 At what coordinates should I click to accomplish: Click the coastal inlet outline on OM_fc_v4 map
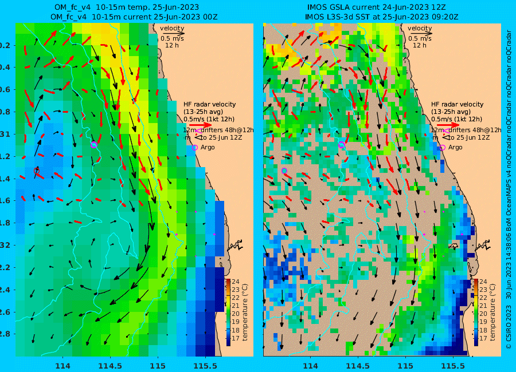235,245
